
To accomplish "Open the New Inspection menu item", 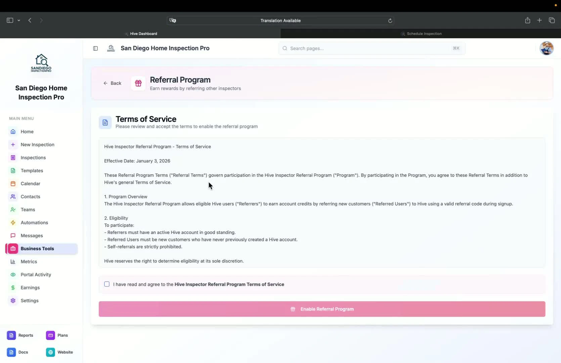I will pyautogui.click(x=41, y=145).
